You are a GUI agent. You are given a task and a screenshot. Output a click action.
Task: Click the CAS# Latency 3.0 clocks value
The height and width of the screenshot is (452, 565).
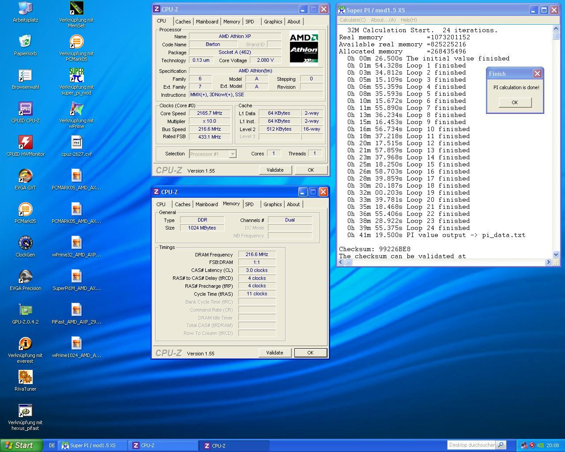pyautogui.click(x=257, y=270)
